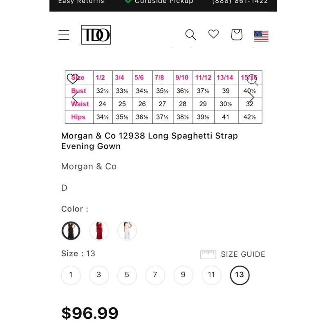Show previous product image
The width and height of the screenshot is (327, 327).
(75, 97)
